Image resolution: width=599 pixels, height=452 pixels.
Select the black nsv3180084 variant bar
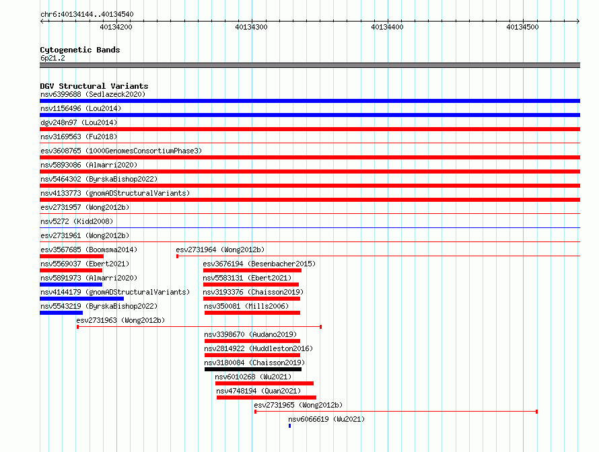tap(253, 369)
